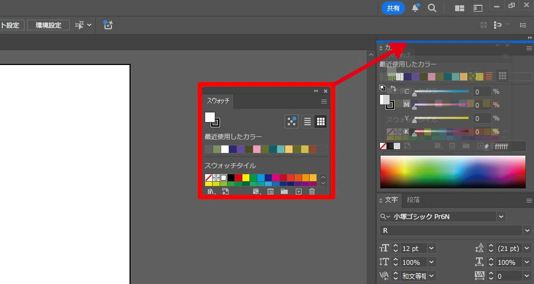Open the vertical scale 100% dropdown
Screen dimensions: 534x284
pos(432,262)
